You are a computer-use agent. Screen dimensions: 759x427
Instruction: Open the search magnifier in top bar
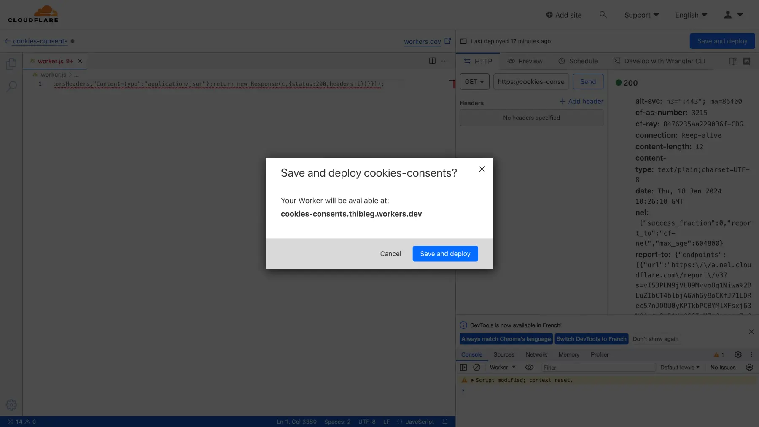tap(603, 15)
